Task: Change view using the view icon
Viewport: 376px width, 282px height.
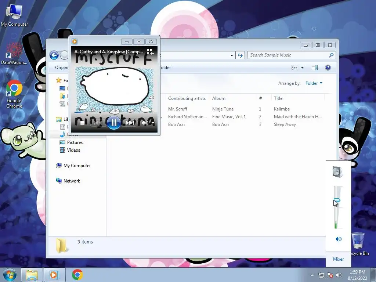Action: (x=294, y=68)
